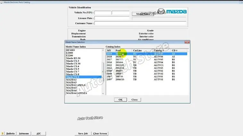Click the AIC button
Viewport: 243px width, 136px height.
tap(38, 133)
